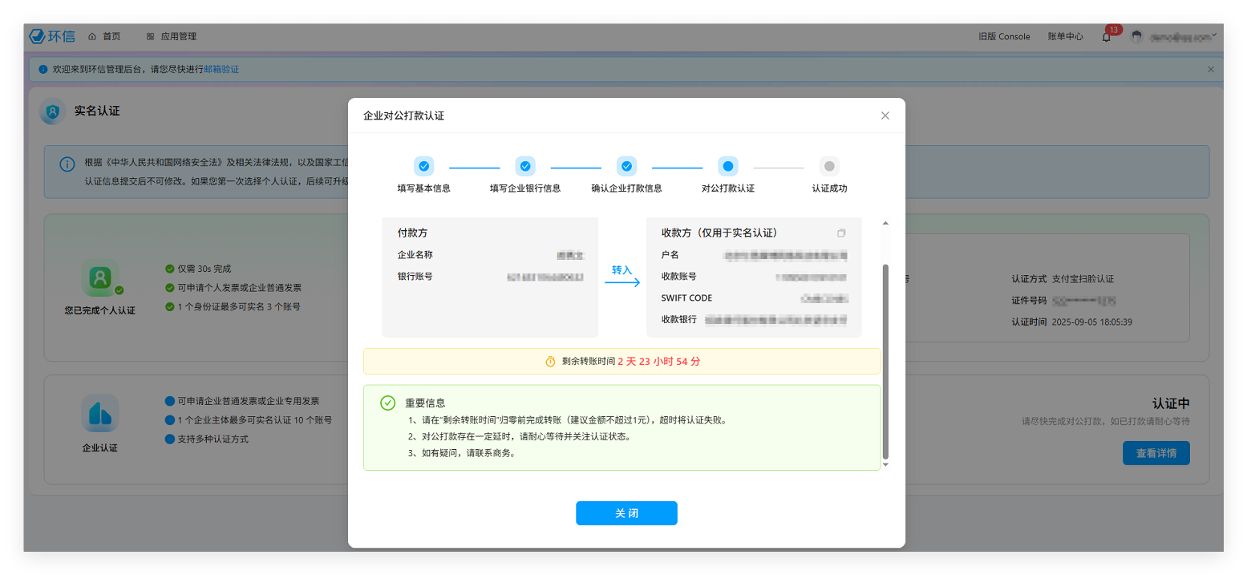
Task: Click the copy icon in 收款方 panel
Action: (841, 233)
